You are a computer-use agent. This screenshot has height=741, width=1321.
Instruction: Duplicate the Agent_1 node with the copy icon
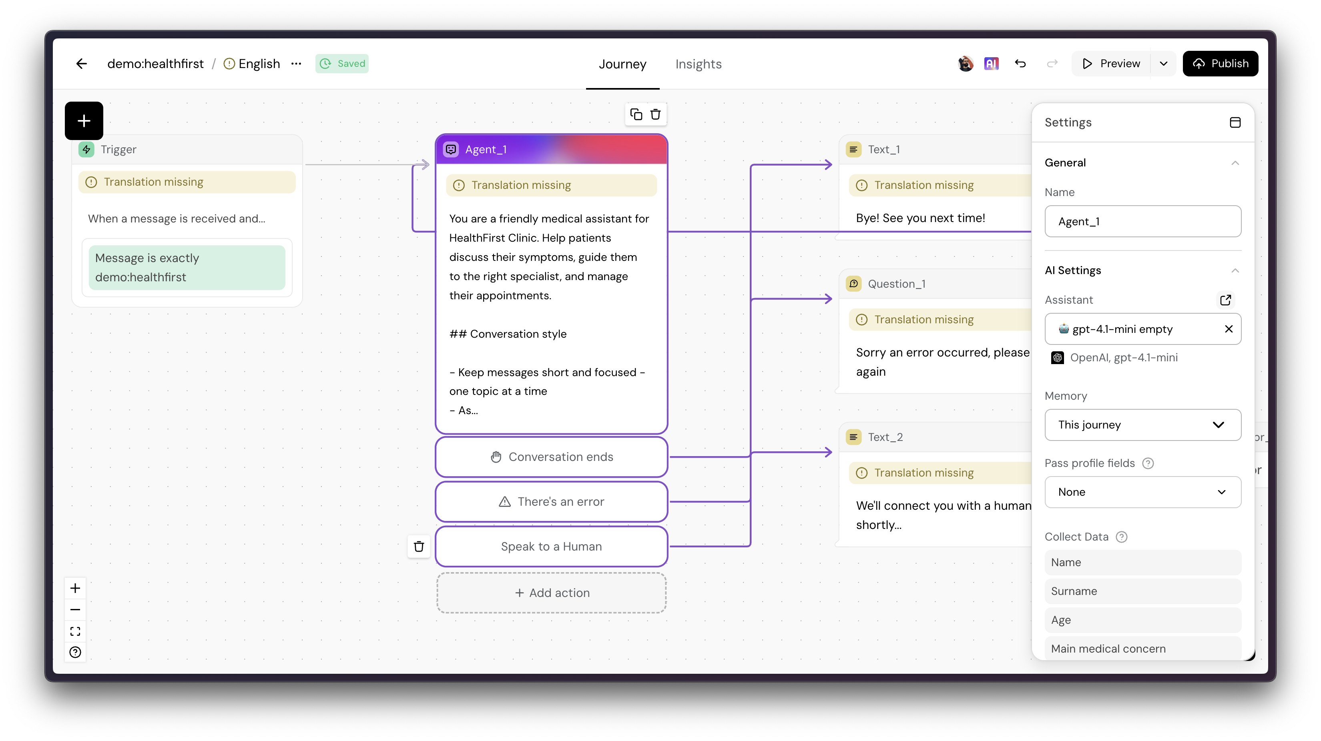coord(636,114)
